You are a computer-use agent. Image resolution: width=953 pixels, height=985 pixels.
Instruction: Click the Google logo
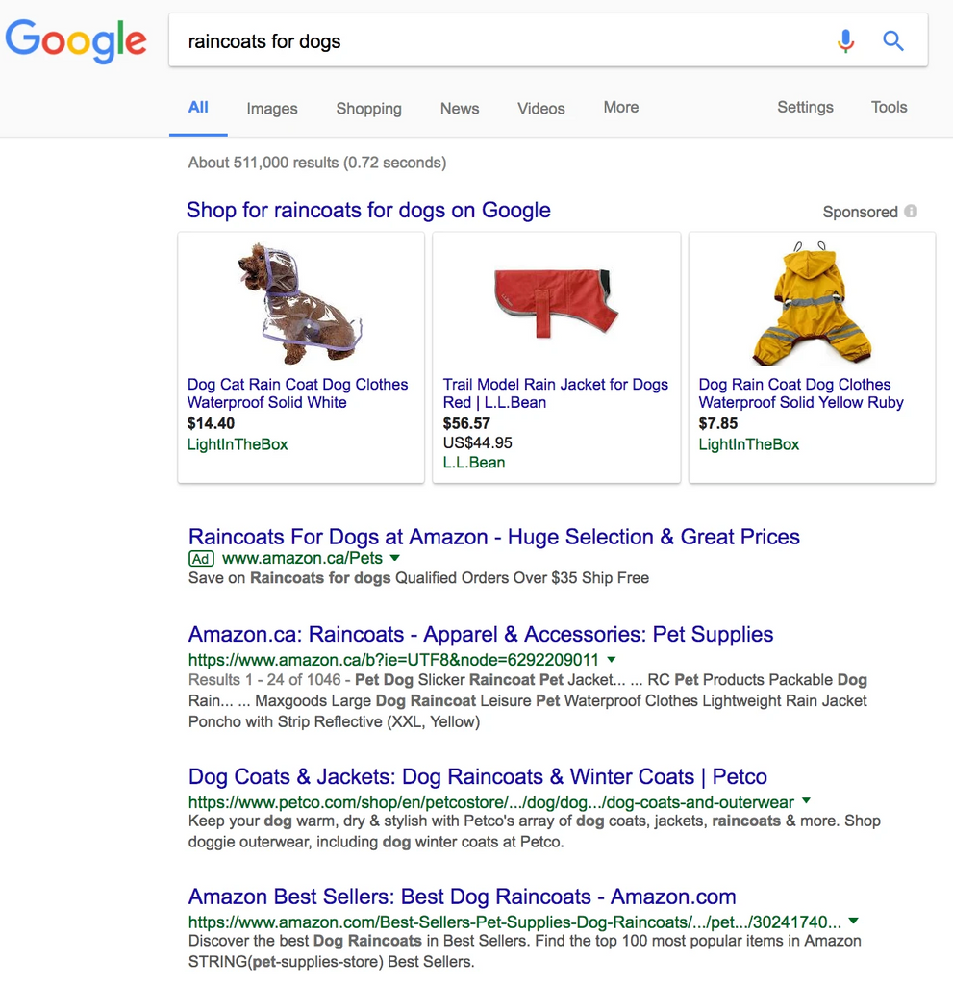[76, 40]
